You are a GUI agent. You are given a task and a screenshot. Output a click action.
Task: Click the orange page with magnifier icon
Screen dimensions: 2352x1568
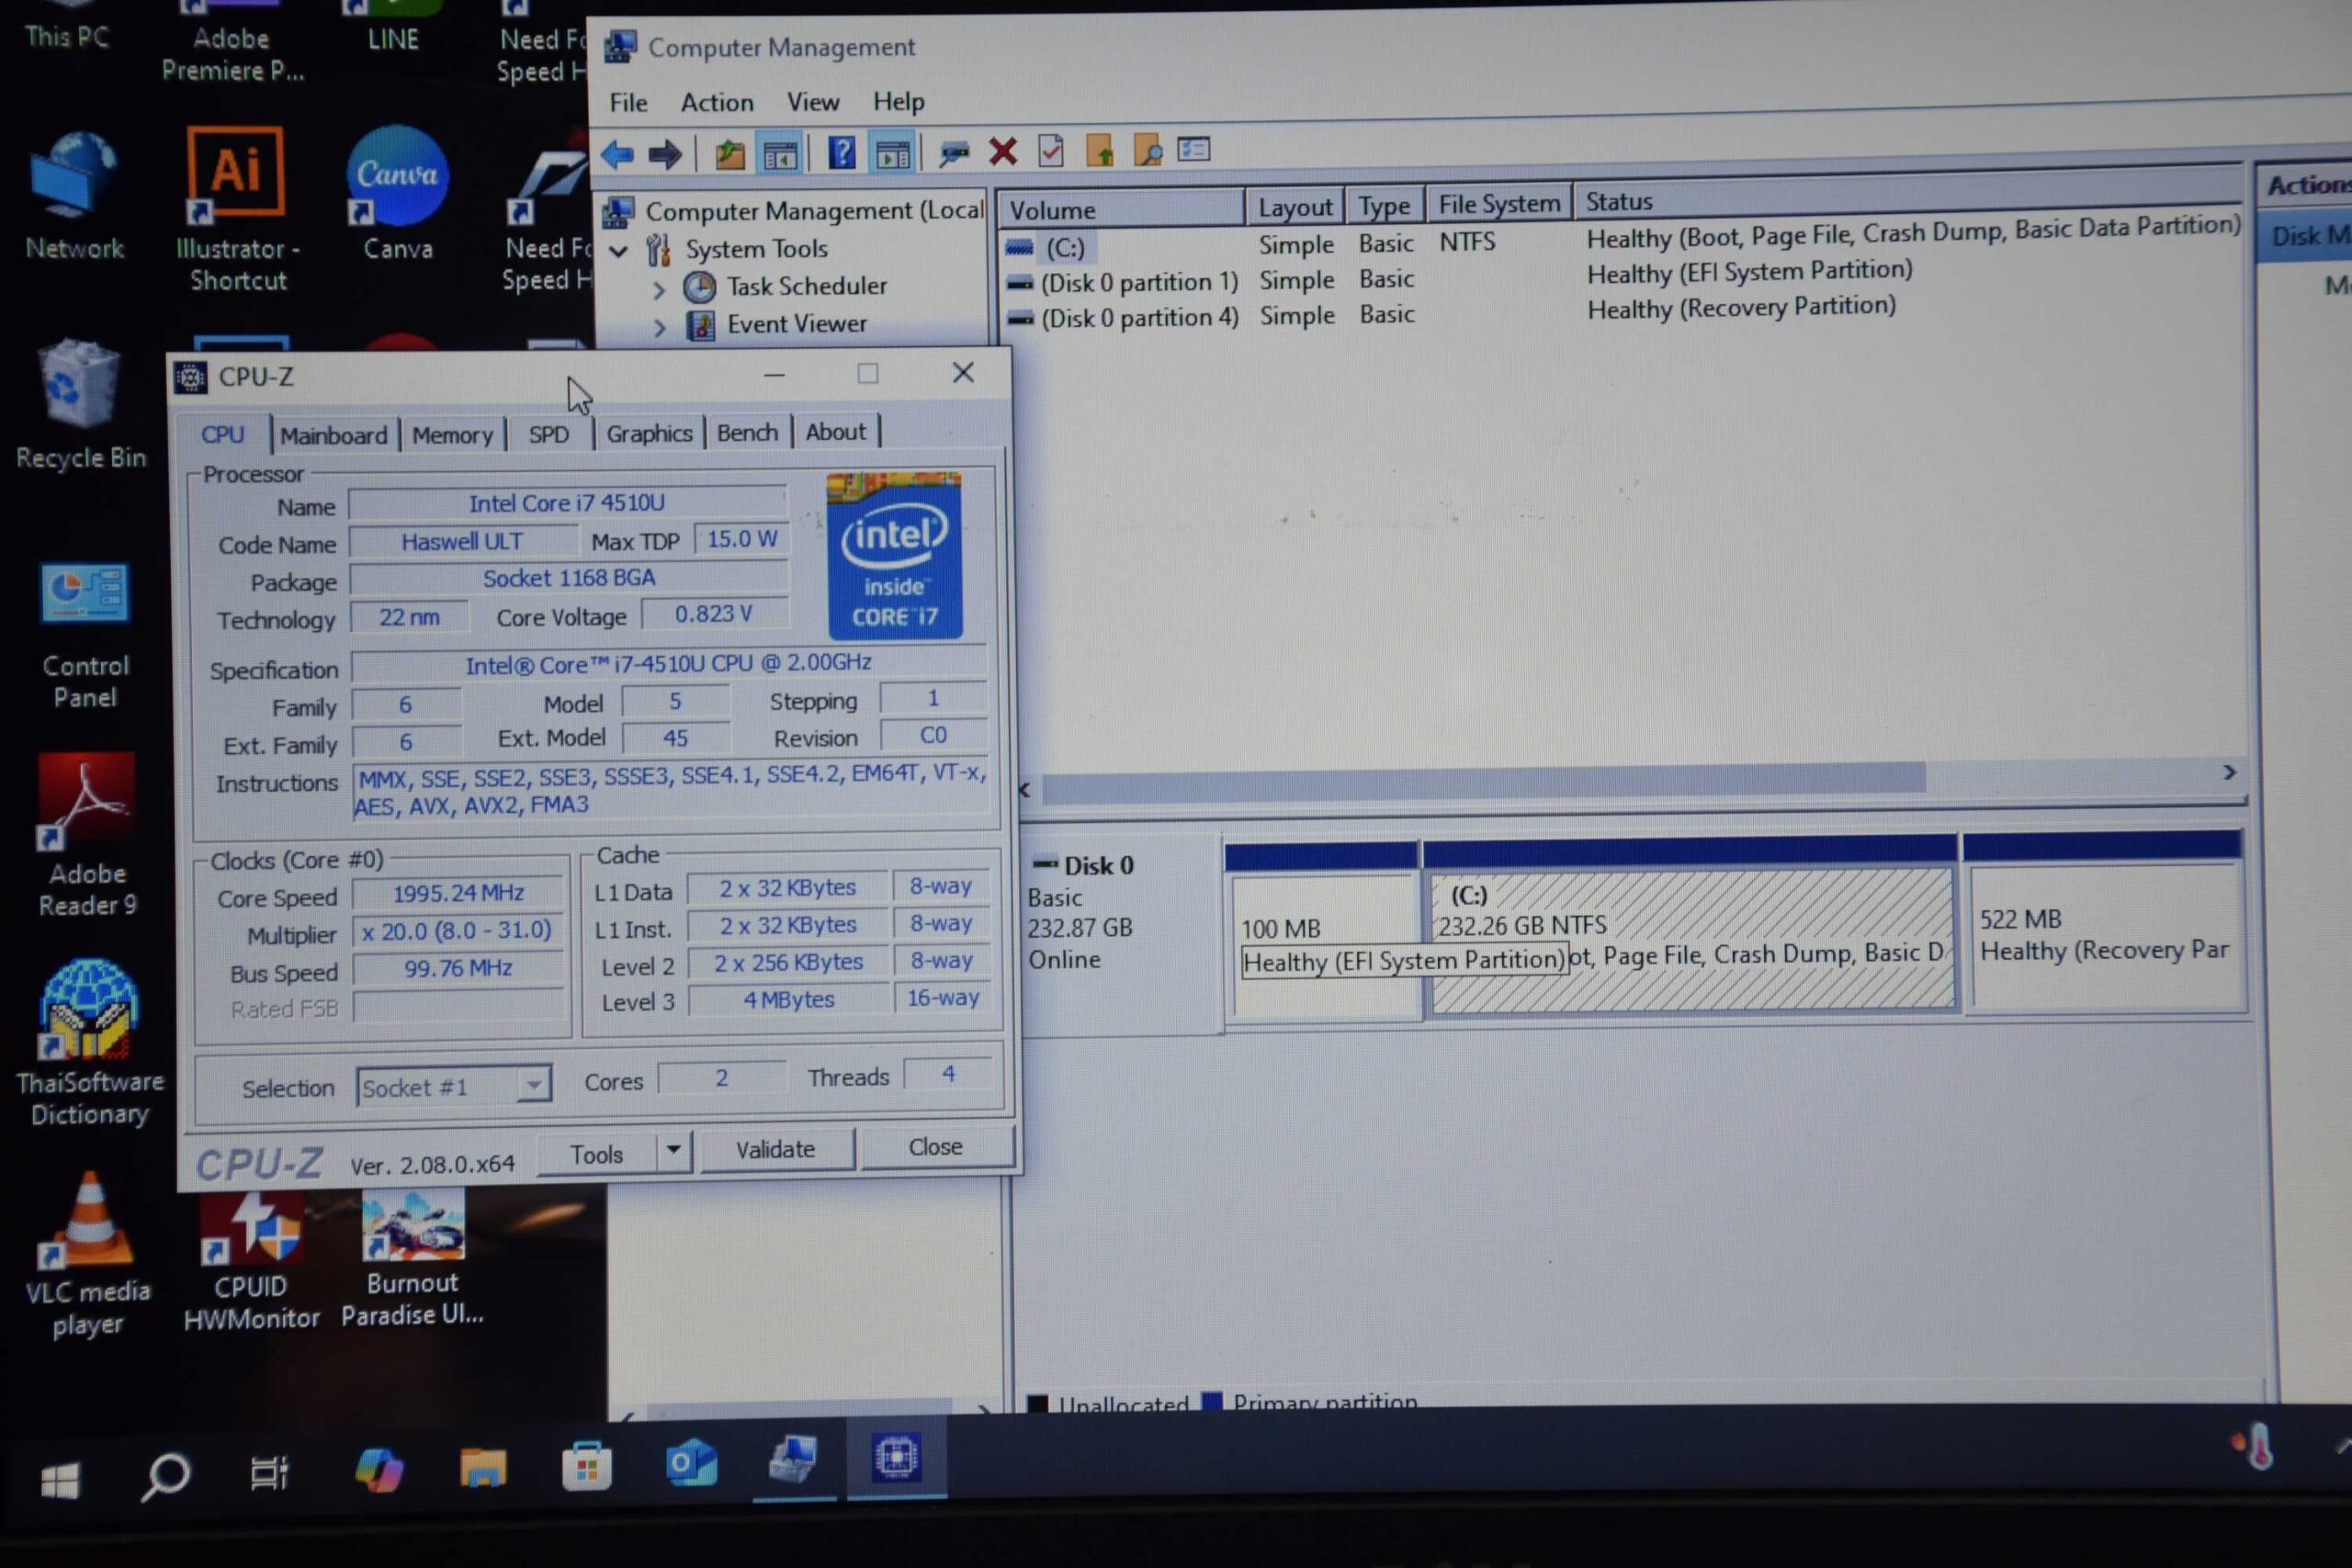click(1147, 150)
